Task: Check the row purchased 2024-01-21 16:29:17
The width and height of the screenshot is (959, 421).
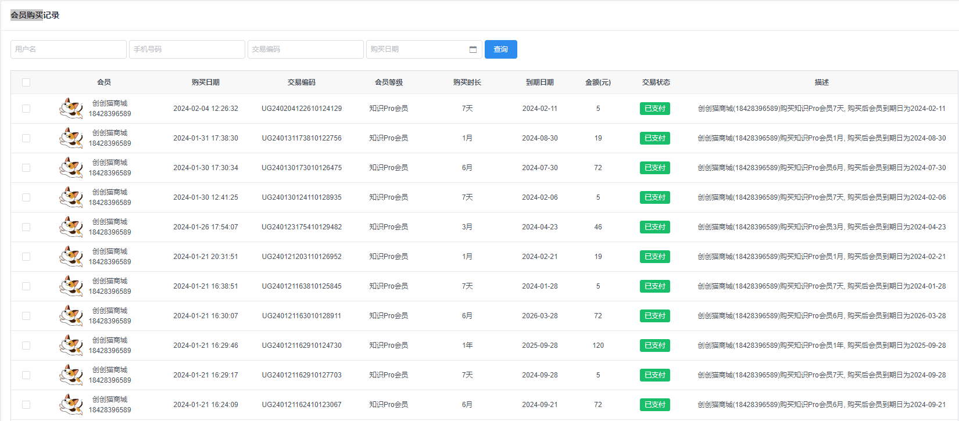Action: coord(26,375)
